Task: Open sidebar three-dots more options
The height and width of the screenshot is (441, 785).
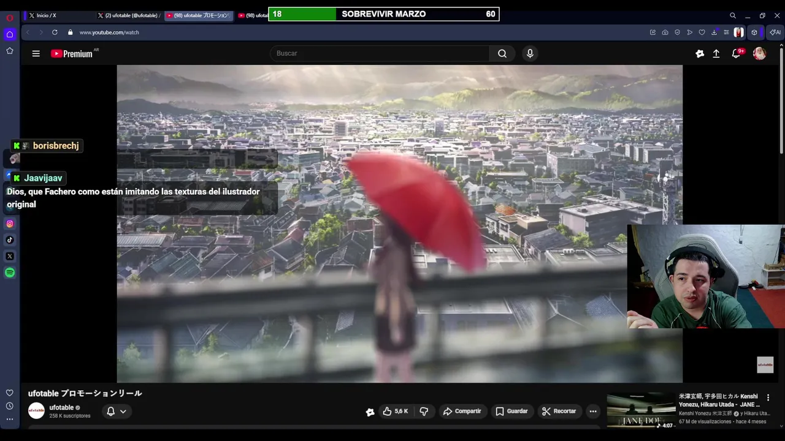Action: pyautogui.click(x=9, y=420)
